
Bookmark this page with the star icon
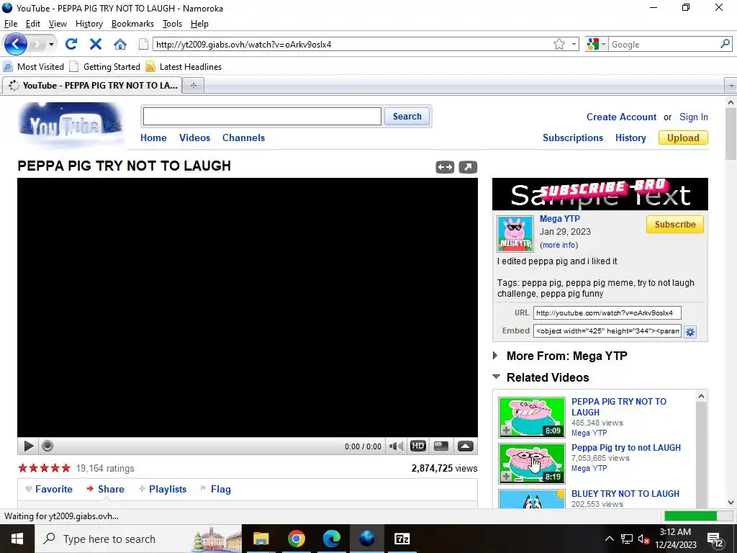[559, 44]
